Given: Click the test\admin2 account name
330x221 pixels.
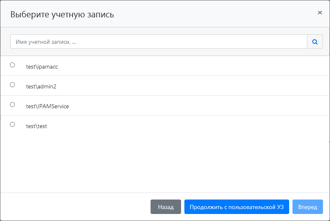Looking at the screenshot, I should (x=41, y=86).
